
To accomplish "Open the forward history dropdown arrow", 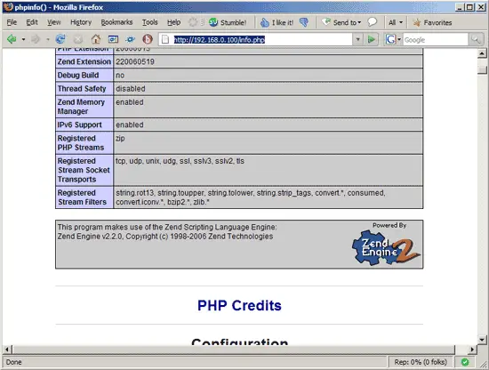I will click(48, 40).
